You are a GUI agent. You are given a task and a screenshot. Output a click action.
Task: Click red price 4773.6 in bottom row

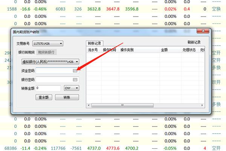pyautogui.click(x=113, y=148)
